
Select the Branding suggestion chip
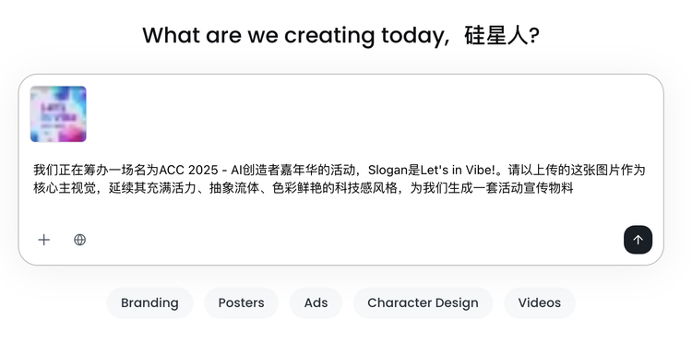(x=149, y=302)
